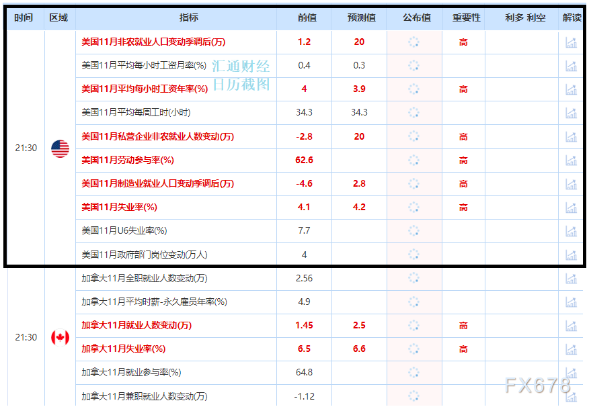This screenshot has height=409, width=591.
Task: Open the chart icon for 美国11月非农就业人口变动
Action: point(571,42)
